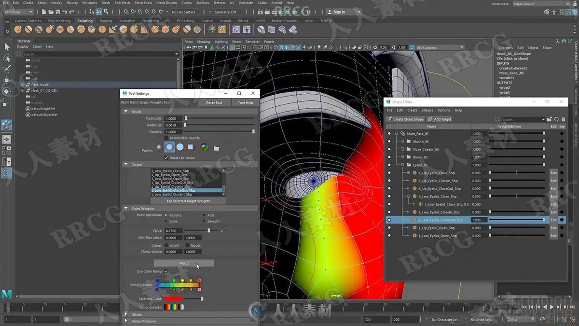Choose the solid circle brush profile

[180, 147]
